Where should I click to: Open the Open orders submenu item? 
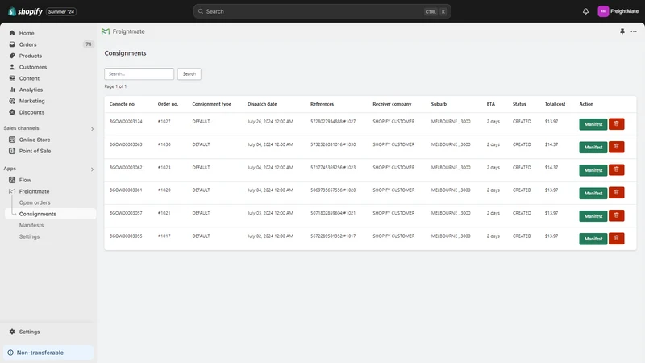35,202
